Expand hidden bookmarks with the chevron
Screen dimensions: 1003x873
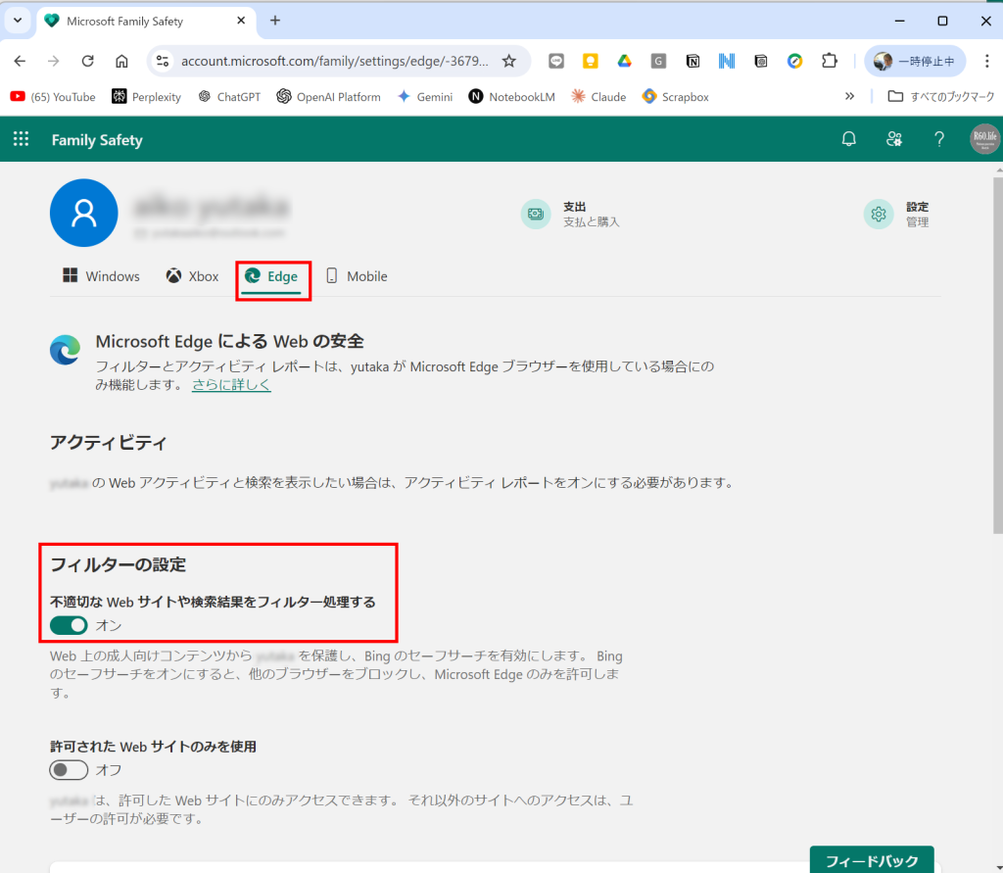(849, 96)
